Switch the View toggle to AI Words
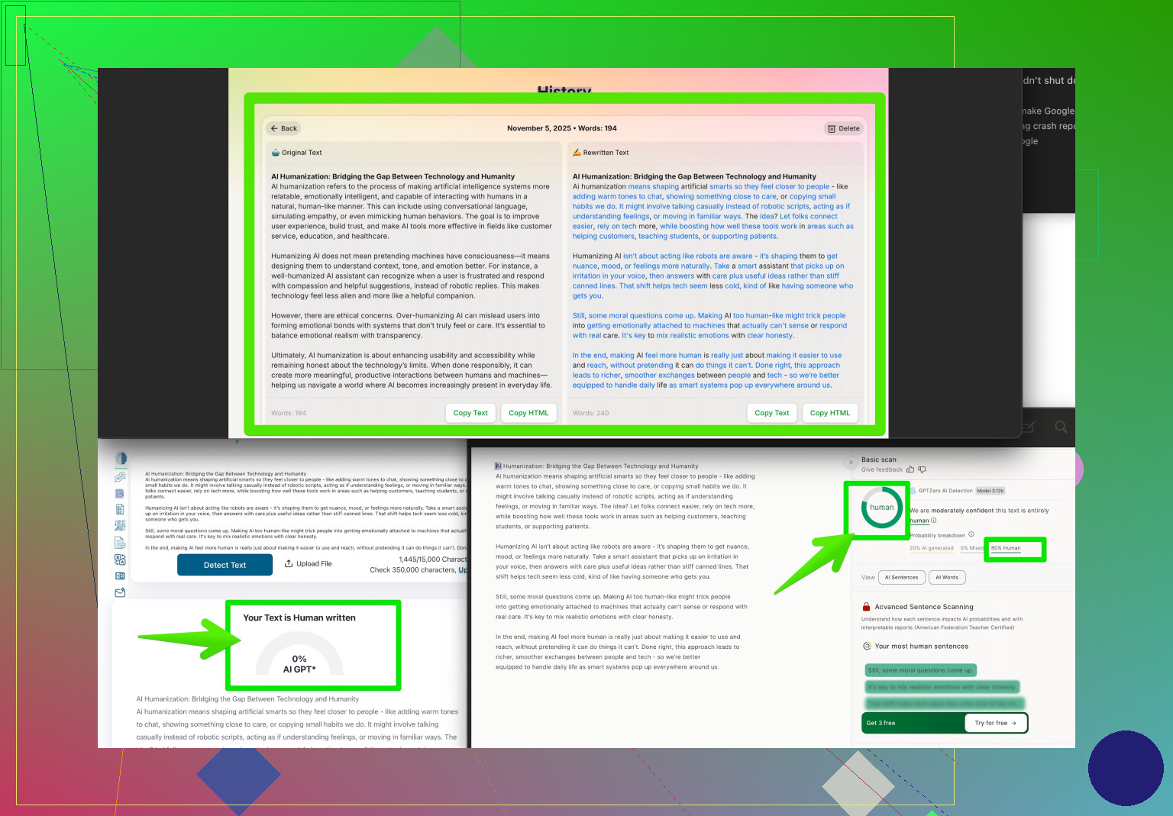The width and height of the screenshot is (1173, 816). (947, 577)
